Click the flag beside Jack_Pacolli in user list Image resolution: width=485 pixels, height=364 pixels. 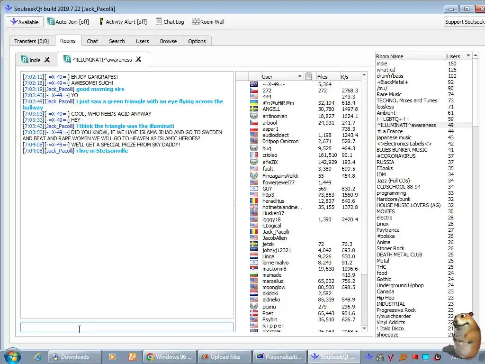click(x=254, y=231)
